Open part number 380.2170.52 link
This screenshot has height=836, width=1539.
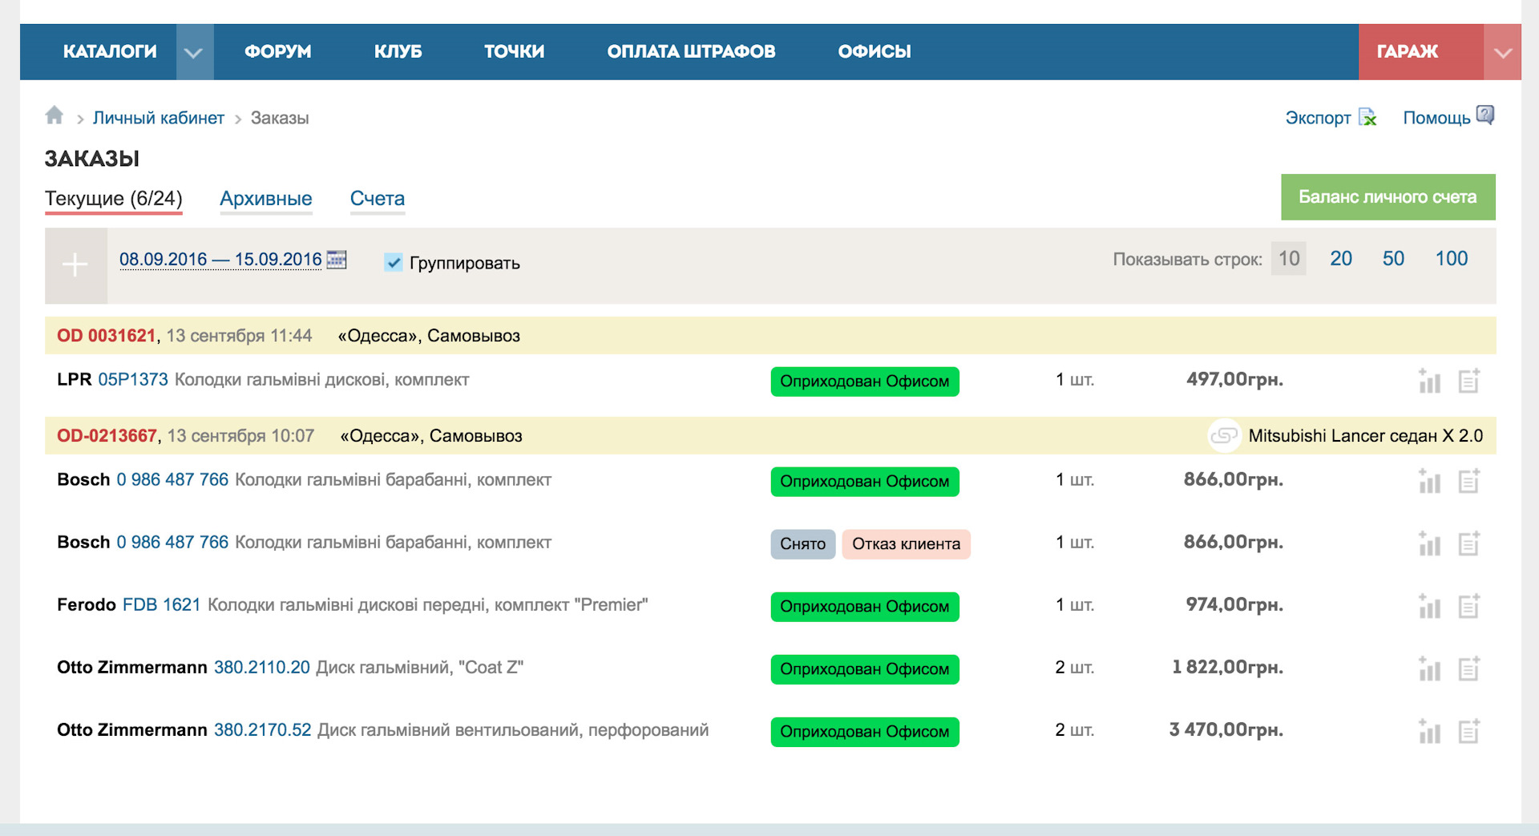click(262, 730)
